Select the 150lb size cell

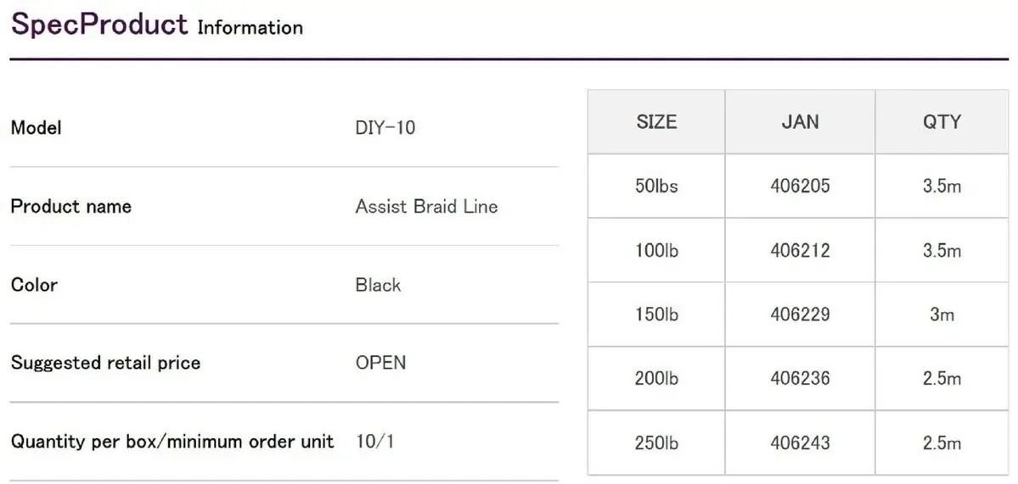(656, 314)
